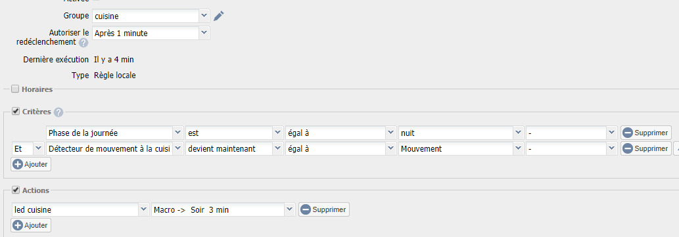Uncheck the Actions checkbox
The height and width of the screenshot is (237, 679).
tap(16, 190)
